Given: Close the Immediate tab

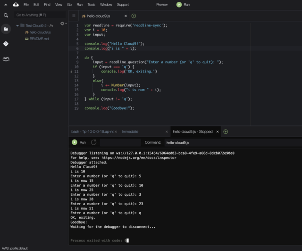Looking at the screenshot, I should coord(167,132).
